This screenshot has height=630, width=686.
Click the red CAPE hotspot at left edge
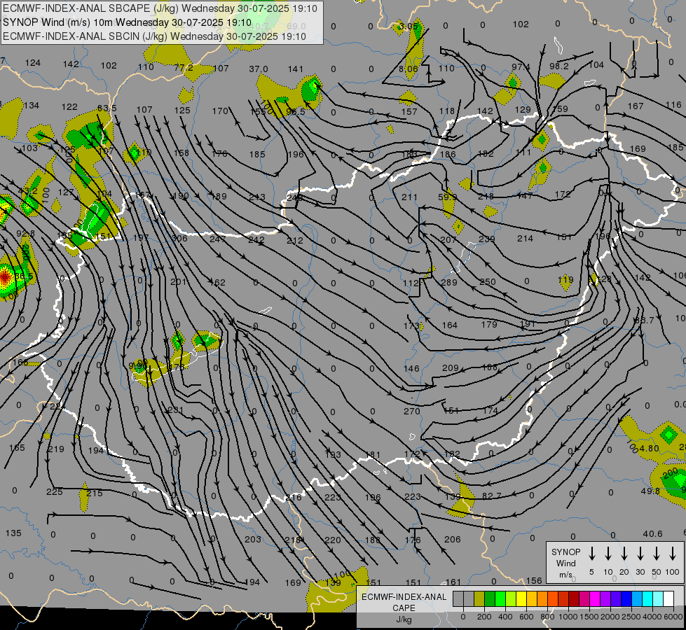tap(4, 276)
